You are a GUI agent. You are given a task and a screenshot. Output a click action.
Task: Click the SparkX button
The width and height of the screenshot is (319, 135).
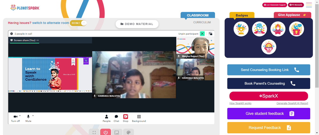click(x=269, y=96)
